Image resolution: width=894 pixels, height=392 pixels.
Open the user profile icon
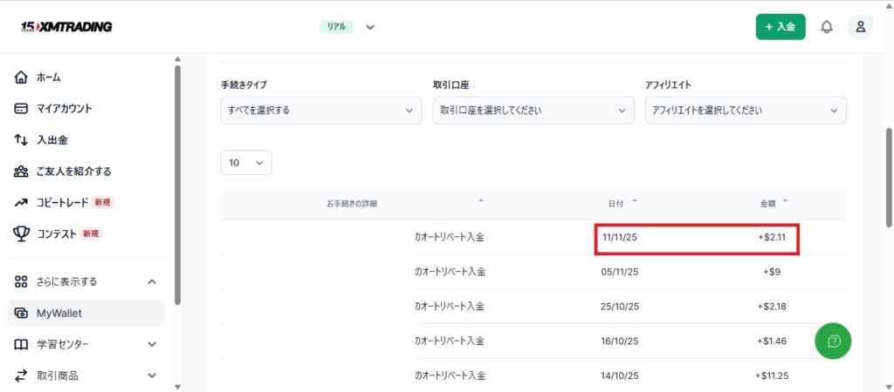click(x=860, y=27)
